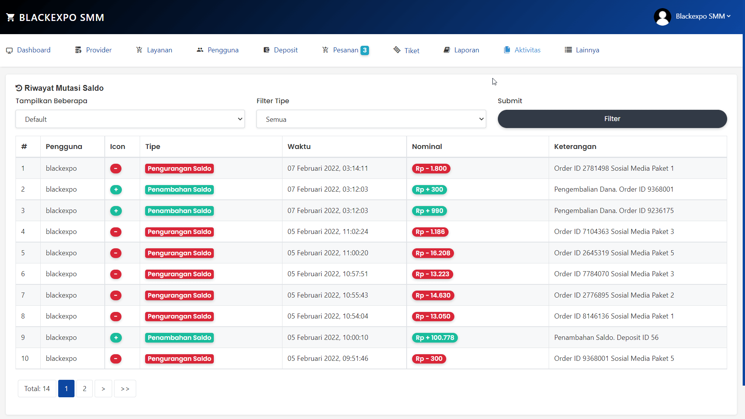Go to page 2 of the table
Image resolution: width=745 pixels, height=419 pixels.
84,388
